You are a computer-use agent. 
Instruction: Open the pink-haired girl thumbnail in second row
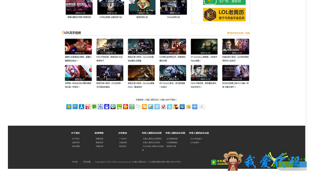[x=79, y=73]
